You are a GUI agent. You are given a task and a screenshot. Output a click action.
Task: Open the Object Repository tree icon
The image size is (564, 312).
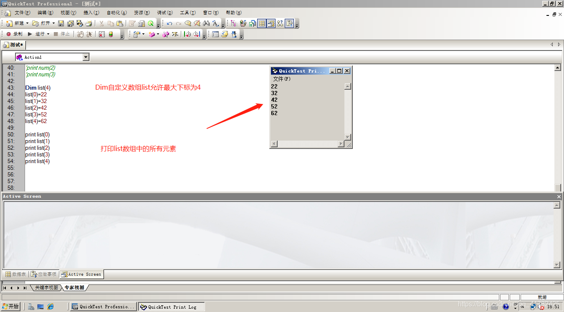(234, 23)
